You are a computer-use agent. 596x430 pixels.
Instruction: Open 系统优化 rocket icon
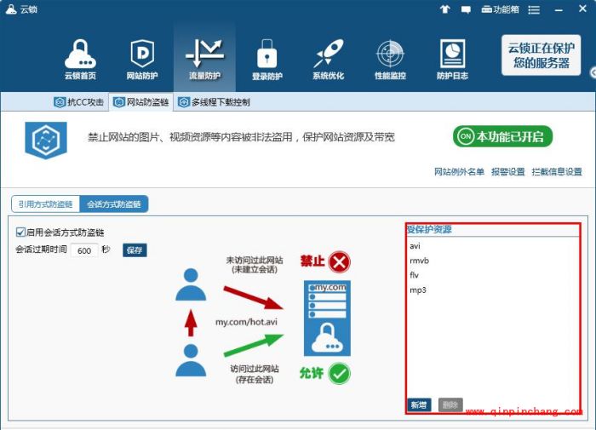(329, 60)
